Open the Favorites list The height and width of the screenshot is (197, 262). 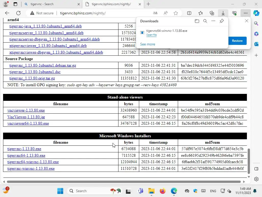coord(201,13)
